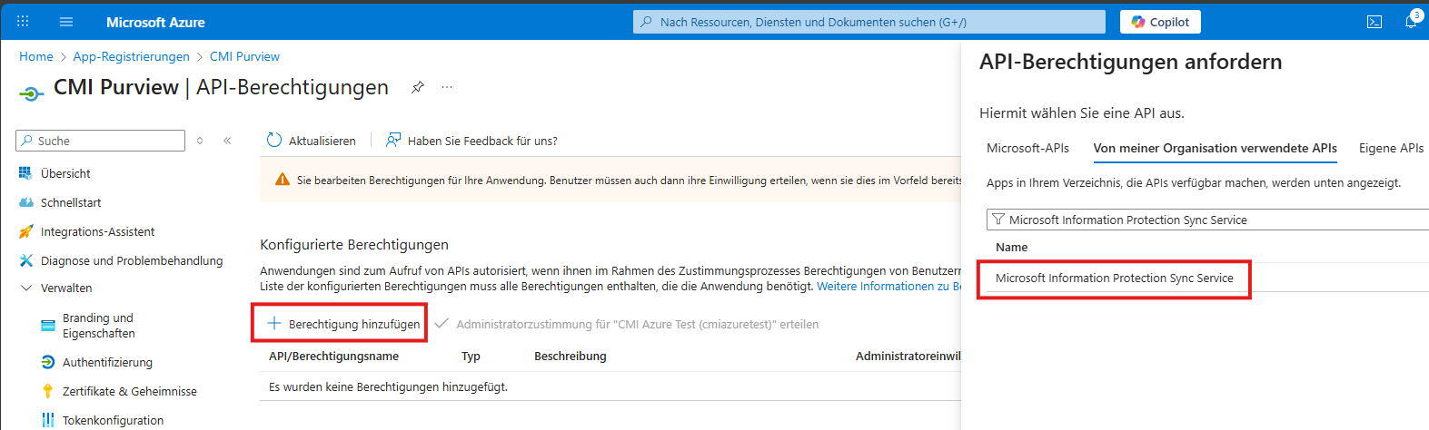Click the Diagnose und Problembehandlung tools icon
The width and height of the screenshot is (1429, 430).
[x=25, y=260]
